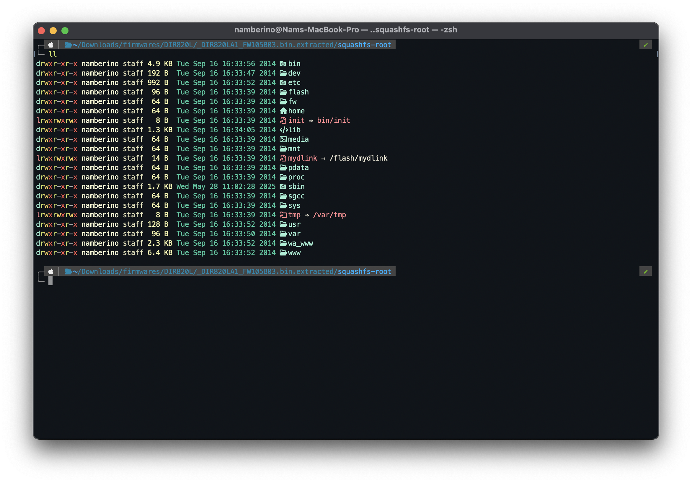Click the 'dev' directory name
Screen dimensions: 692x483
coord(294,73)
